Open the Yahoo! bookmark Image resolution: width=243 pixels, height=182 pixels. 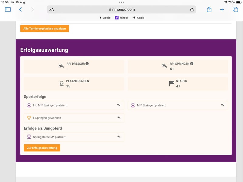(122, 18)
